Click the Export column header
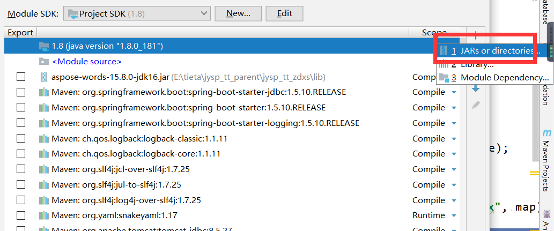 point(20,33)
